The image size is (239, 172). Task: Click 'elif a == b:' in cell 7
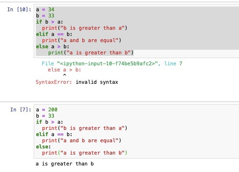54,134
